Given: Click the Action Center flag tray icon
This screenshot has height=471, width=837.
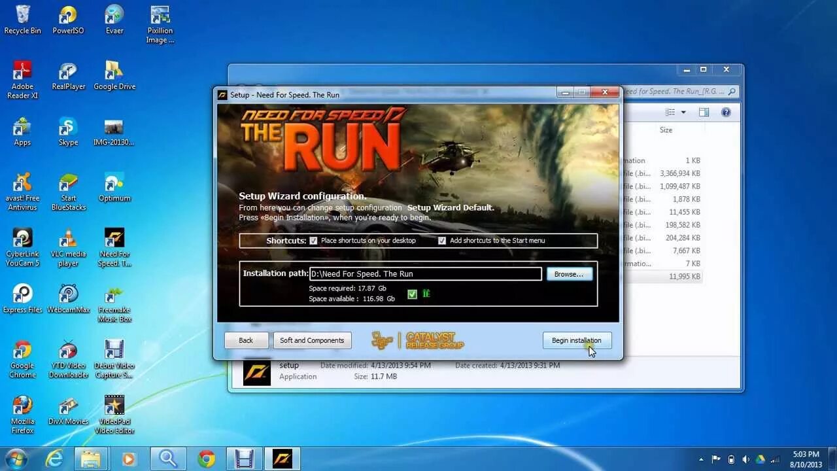Looking at the screenshot, I should click(716, 459).
